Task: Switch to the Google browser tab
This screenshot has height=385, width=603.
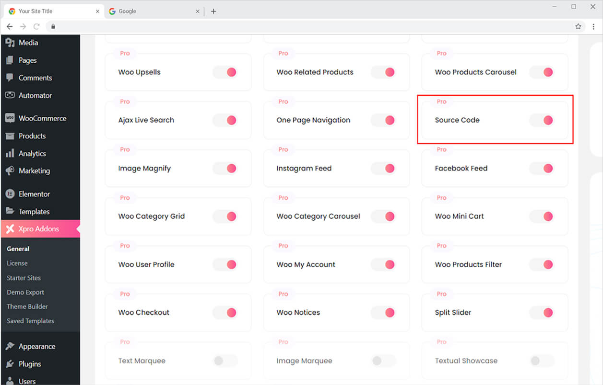Action: tap(144, 11)
